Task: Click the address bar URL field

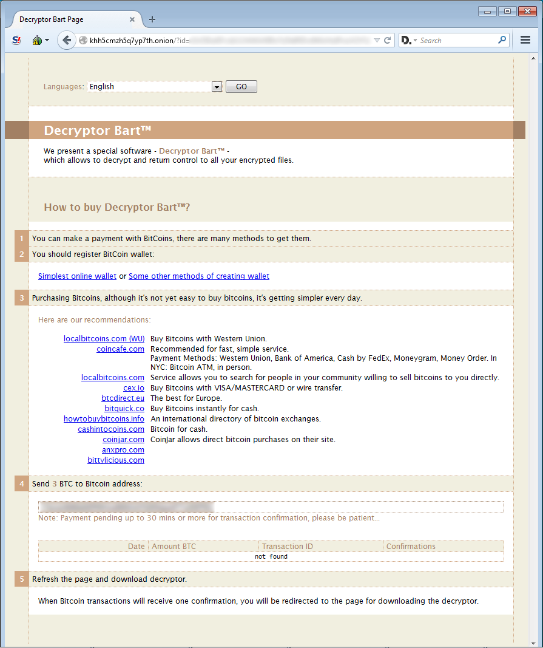Action: (x=231, y=41)
